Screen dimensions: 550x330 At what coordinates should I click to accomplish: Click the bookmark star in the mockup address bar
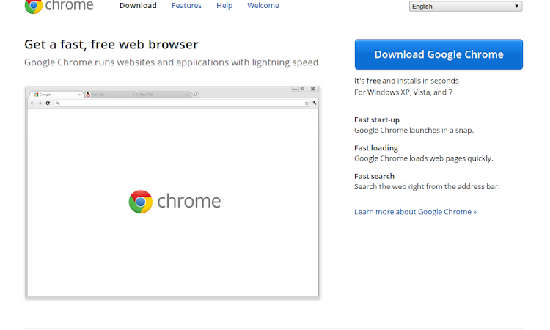[x=307, y=103]
